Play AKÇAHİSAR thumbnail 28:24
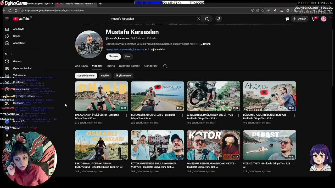Viewport: 335px width, 188px height. click(x=270, y=96)
